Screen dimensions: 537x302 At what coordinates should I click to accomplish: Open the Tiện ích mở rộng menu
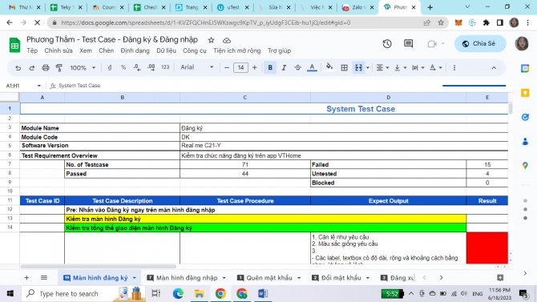[237, 50]
